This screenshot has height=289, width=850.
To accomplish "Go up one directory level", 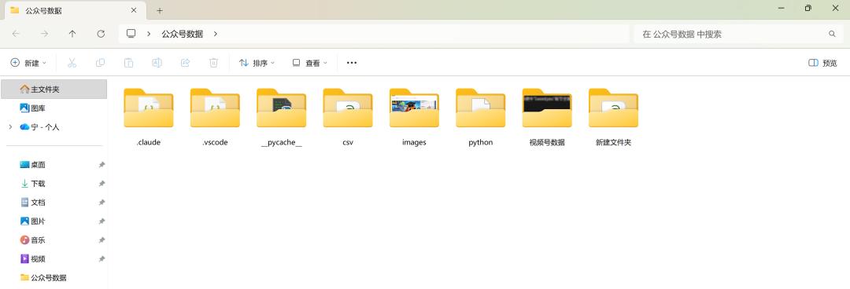I will point(72,34).
